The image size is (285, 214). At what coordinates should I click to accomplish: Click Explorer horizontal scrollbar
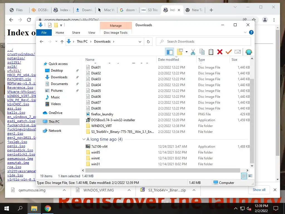click(x=163, y=170)
